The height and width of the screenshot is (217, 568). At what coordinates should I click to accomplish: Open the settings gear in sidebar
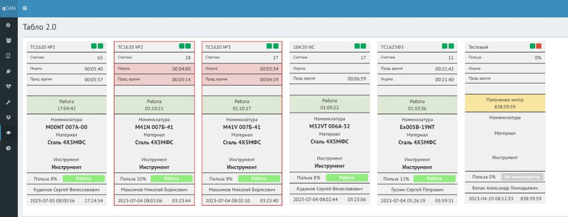pyautogui.click(x=9, y=25)
